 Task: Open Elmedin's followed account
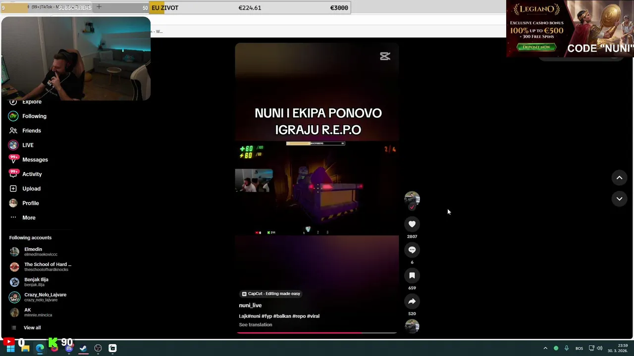41,252
